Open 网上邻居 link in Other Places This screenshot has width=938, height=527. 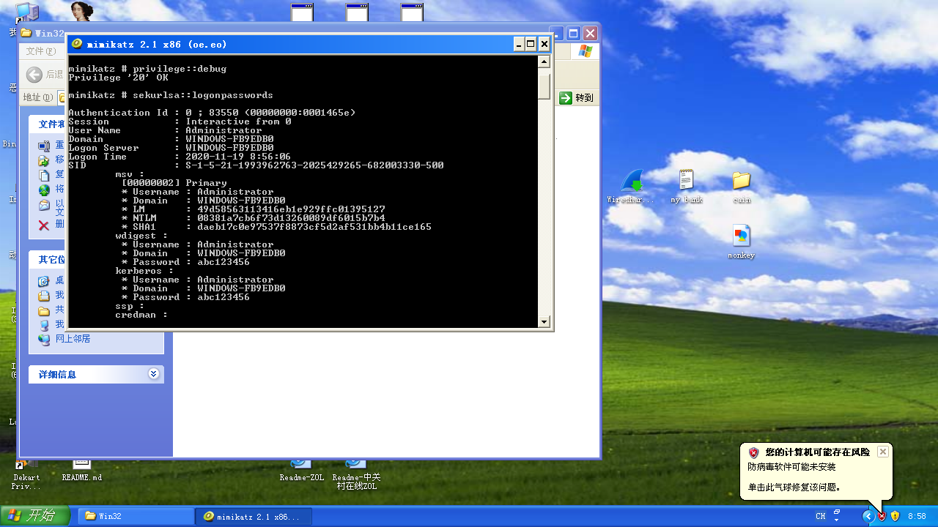(73, 339)
